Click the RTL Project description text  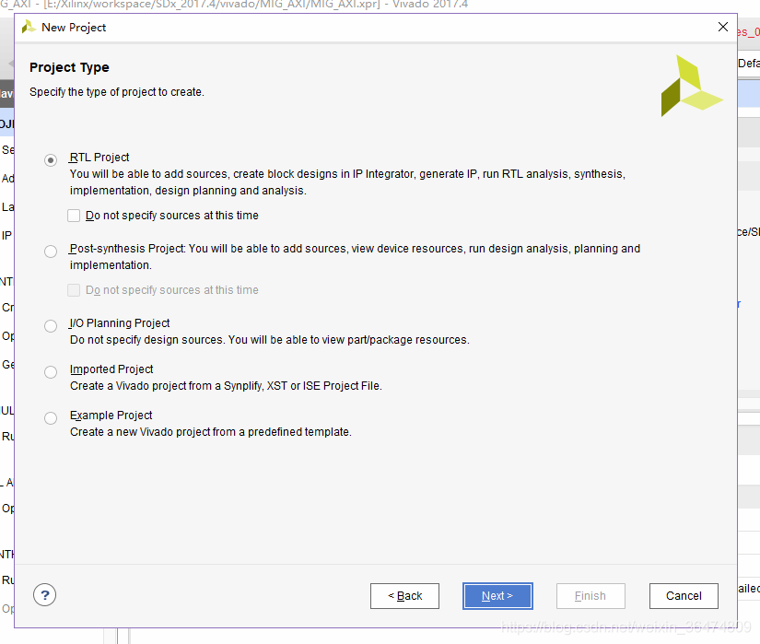click(347, 182)
